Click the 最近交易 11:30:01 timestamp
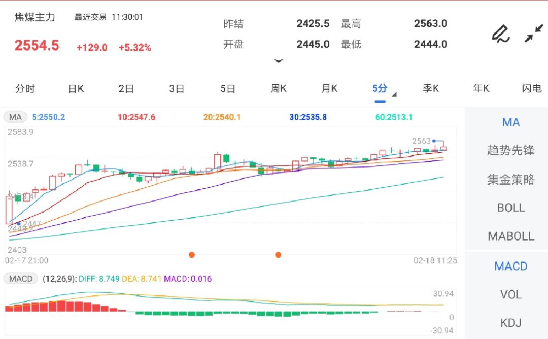Viewport: 548px width, 339px height. coord(109,17)
